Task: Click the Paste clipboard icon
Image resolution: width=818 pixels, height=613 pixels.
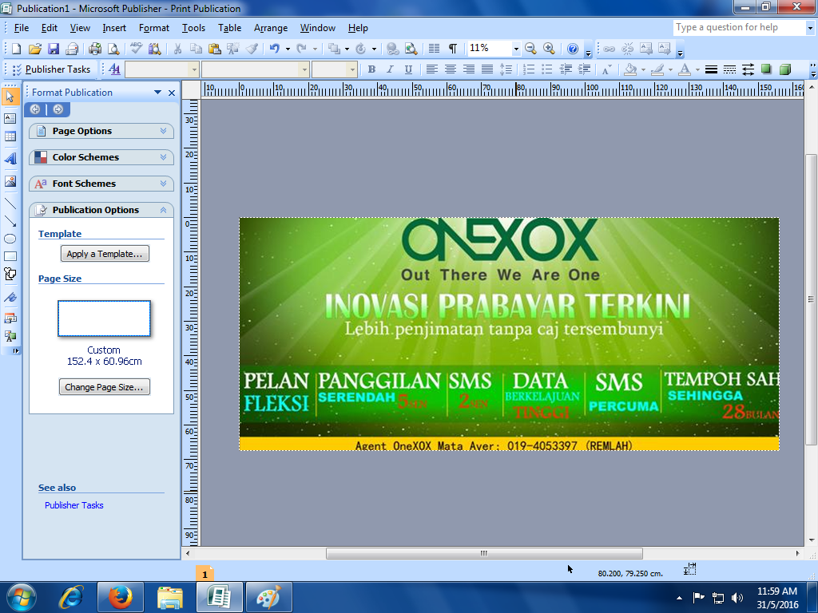Action: pos(214,49)
